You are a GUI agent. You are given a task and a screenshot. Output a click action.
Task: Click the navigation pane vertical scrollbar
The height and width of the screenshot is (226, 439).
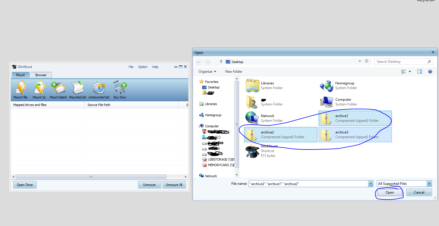click(237, 124)
